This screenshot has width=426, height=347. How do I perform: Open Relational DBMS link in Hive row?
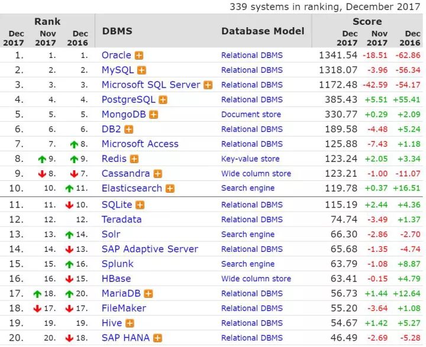click(x=252, y=323)
